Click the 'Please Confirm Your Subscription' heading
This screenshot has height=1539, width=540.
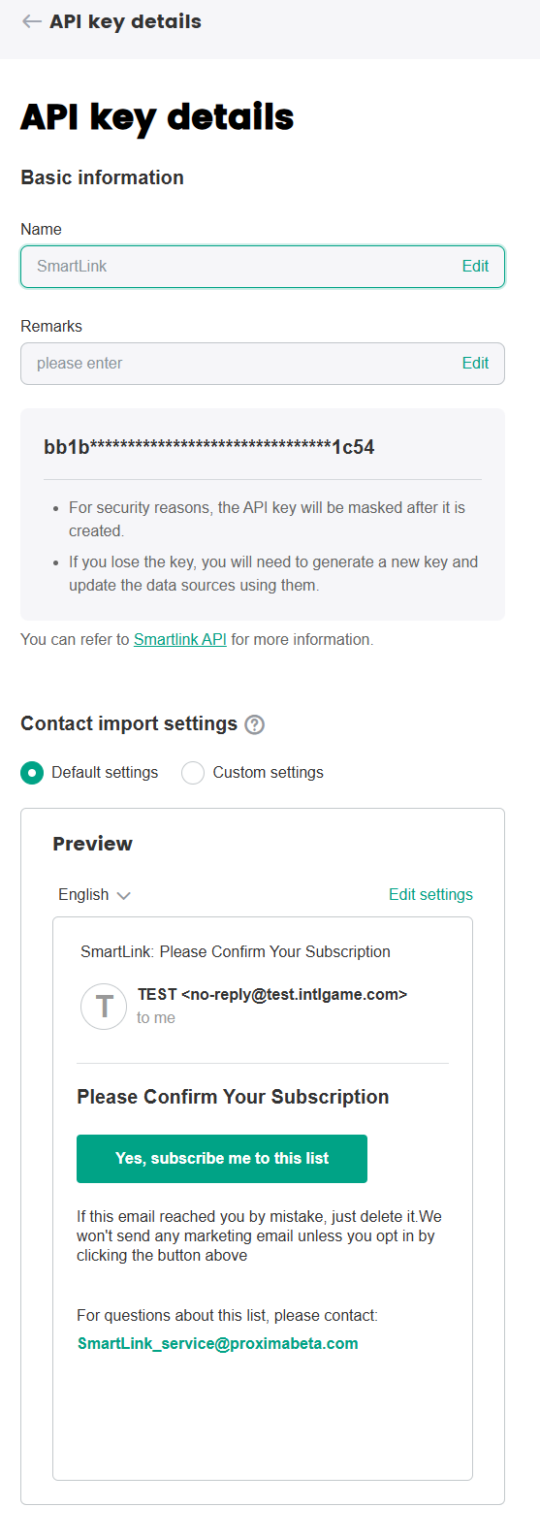[x=233, y=1097]
